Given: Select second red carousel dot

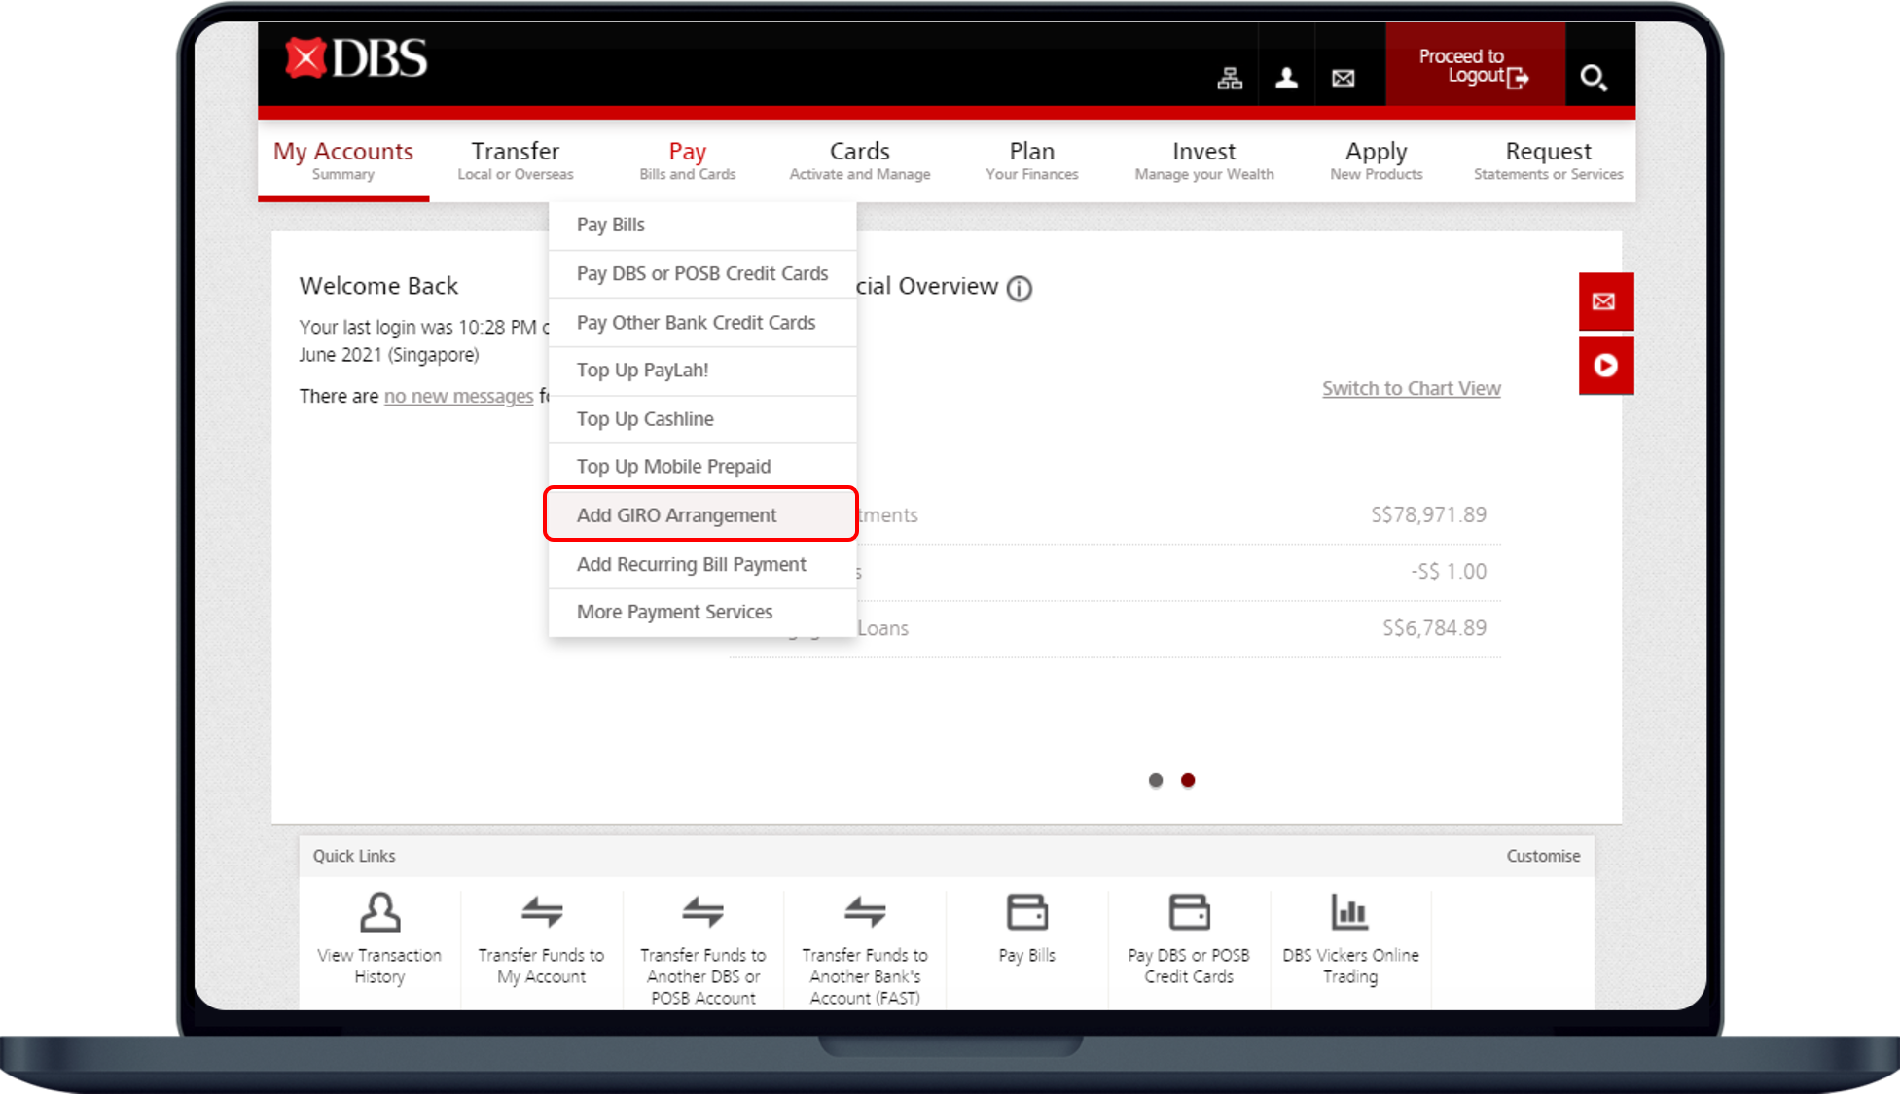Looking at the screenshot, I should [1188, 780].
